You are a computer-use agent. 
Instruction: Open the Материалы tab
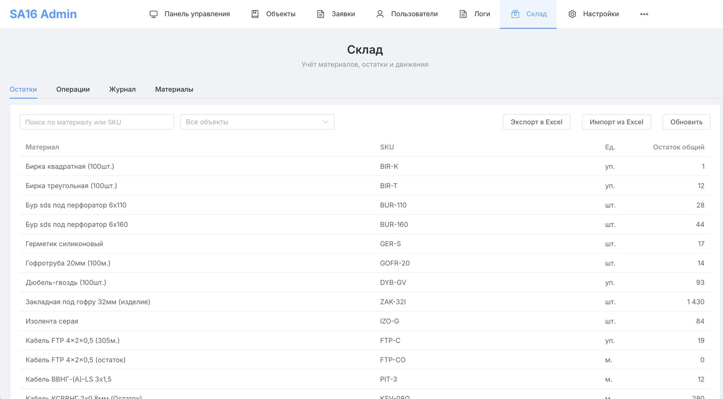(x=174, y=89)
